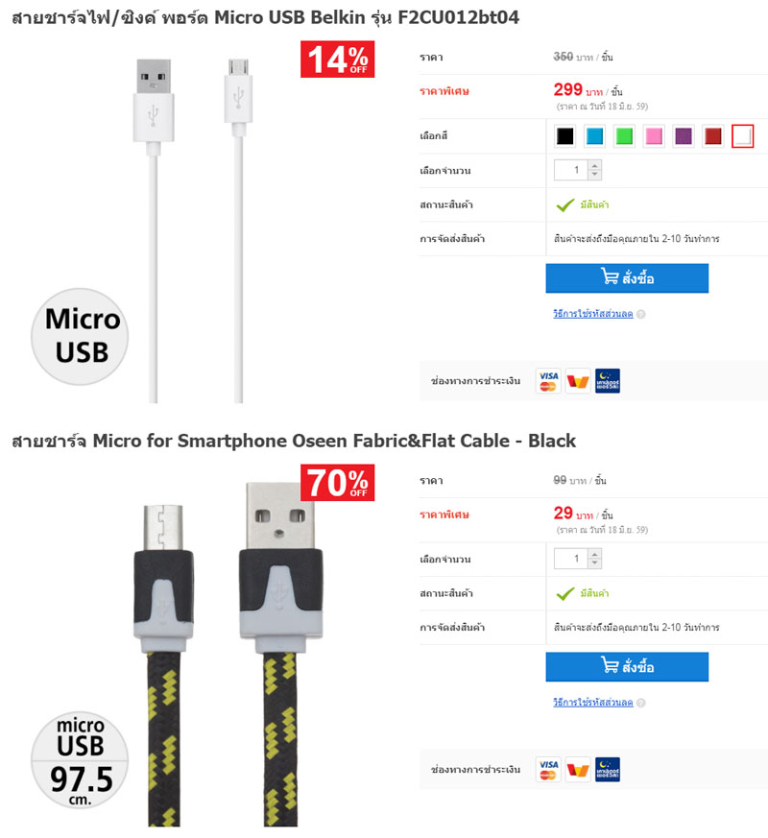Open discount code instructions link under Belkin
Image resolution: width=768 pixels, height=838 pixels.
point(592,314)
